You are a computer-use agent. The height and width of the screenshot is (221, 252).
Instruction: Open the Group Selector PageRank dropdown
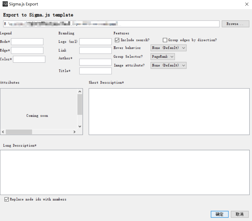click(163, 57)
